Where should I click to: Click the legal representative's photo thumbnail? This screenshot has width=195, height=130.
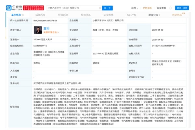(x=38, y=30)
